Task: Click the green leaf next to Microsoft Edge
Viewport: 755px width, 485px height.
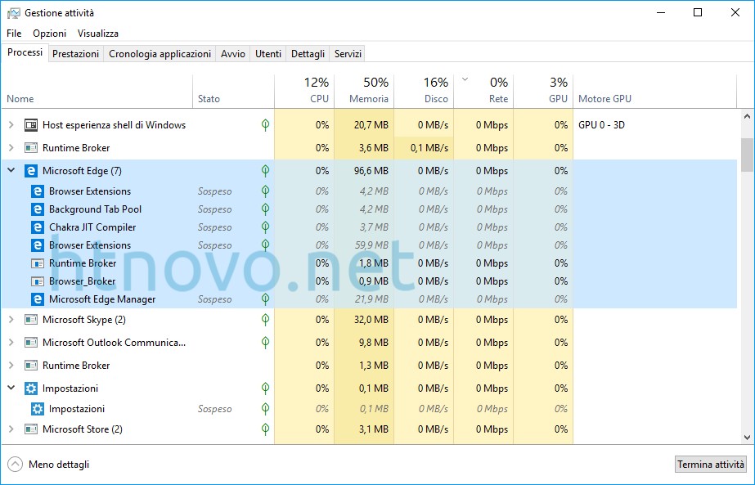Action: click(x=264, y=171)
